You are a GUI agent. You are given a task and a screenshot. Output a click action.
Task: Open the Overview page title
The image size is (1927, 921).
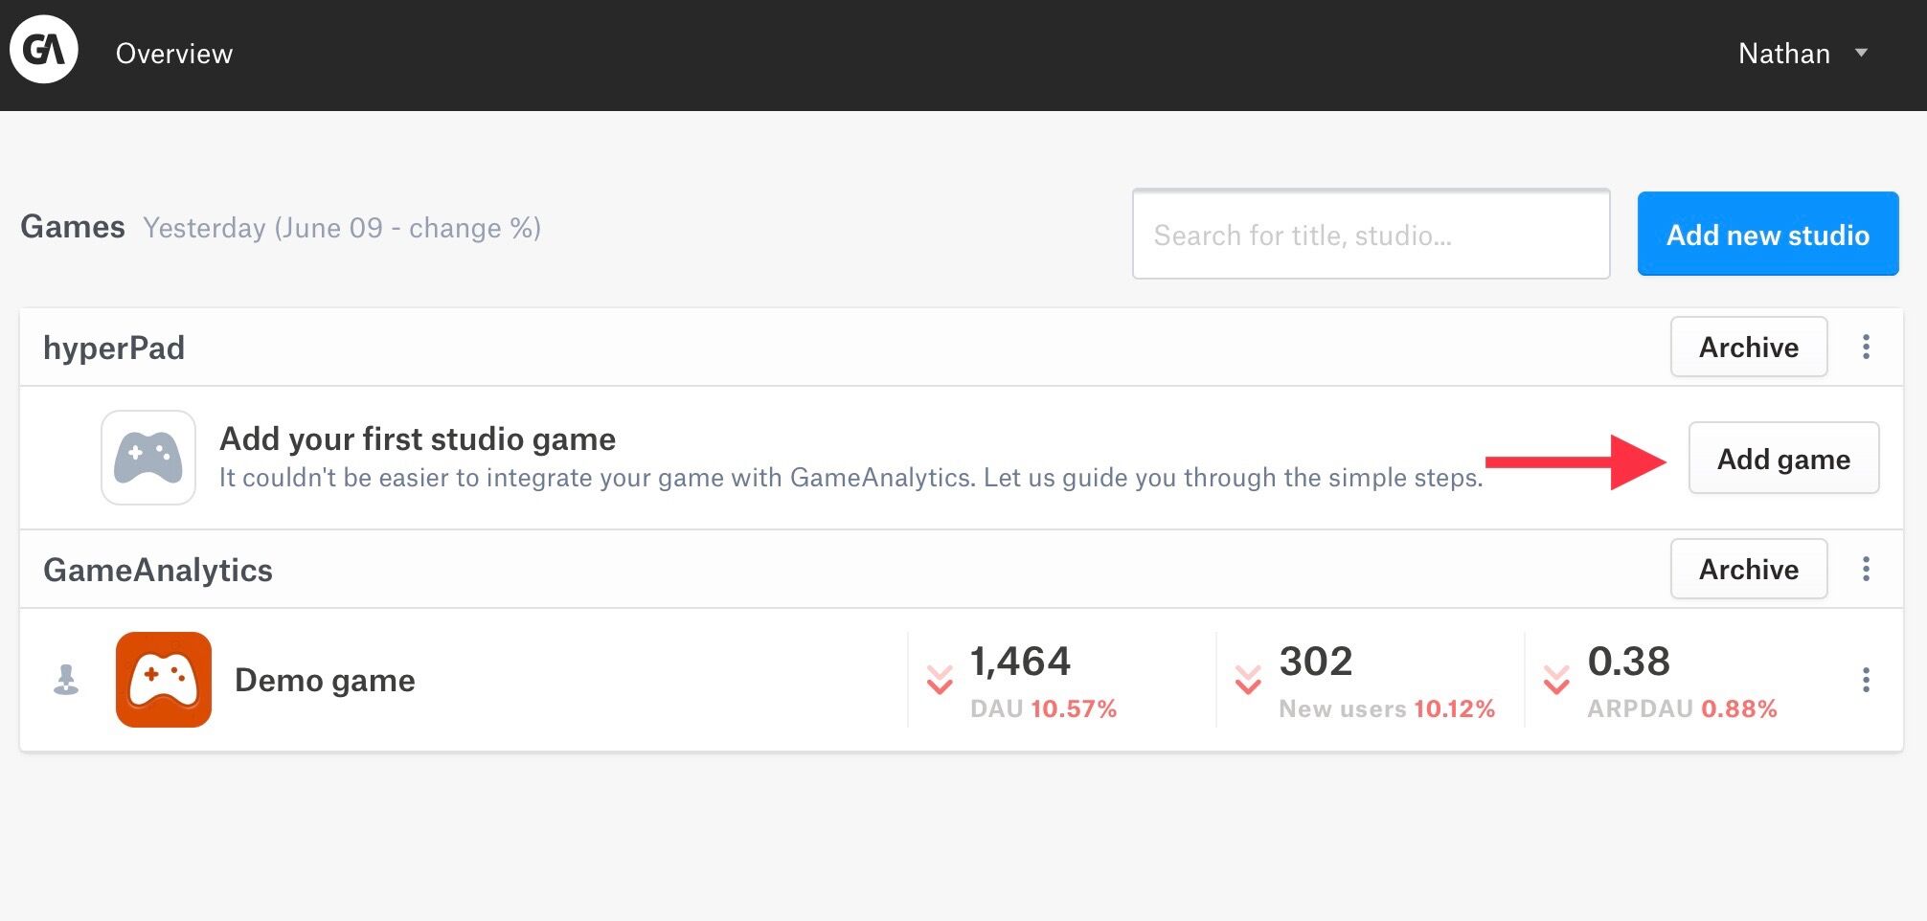[x=174, y=54]
